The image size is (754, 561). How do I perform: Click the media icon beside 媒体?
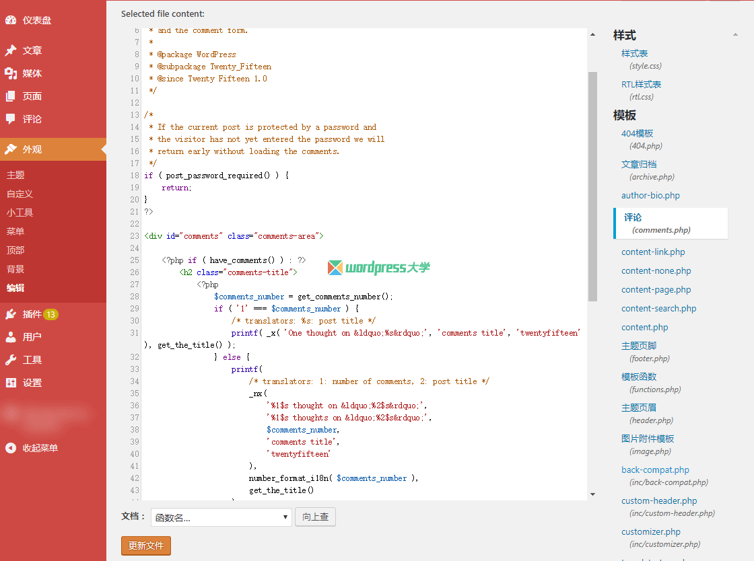click(11, 73)
